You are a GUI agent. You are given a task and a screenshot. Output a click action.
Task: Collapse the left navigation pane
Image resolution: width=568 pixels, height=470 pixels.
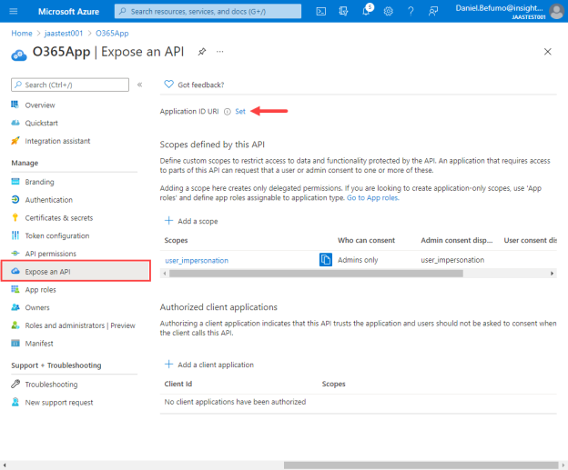tap(140, 85)
